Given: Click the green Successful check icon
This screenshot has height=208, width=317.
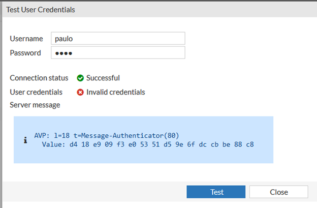Looking at the screenshot, I should click(80, 78).
